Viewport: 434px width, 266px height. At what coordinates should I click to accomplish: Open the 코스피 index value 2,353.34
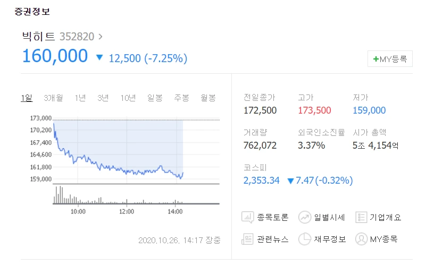[261, 181]
